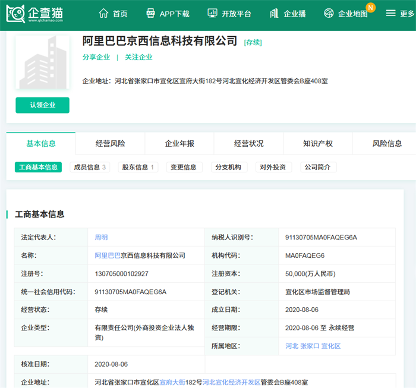Click the 分享企业 link
This screenshot has width=416, height=388.
[x=96, y=57]
